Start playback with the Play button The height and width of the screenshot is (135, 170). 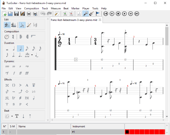124,14
